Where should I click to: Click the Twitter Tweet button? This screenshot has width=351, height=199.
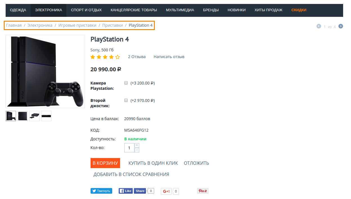point(101,191)
